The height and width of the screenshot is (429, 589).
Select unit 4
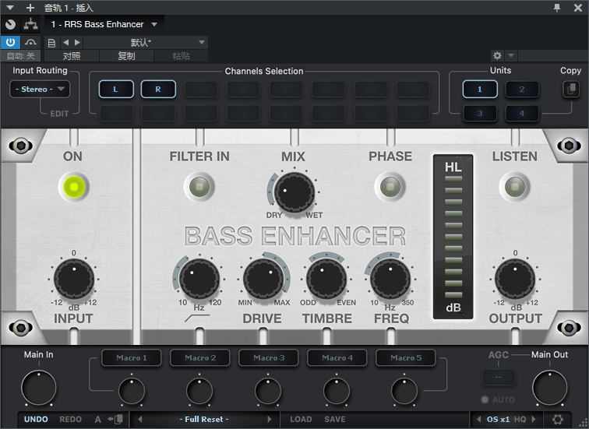click(x=522, y=114)
